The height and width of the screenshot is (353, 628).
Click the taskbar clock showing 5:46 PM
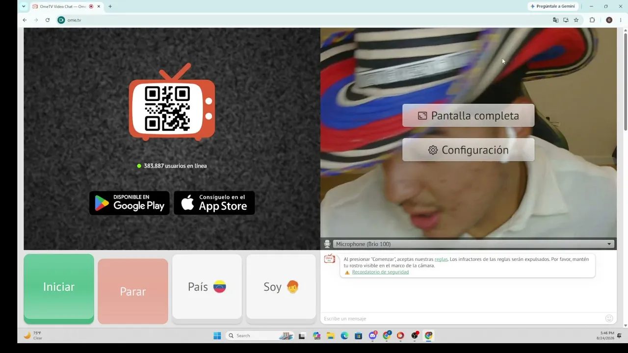[605, 336]
